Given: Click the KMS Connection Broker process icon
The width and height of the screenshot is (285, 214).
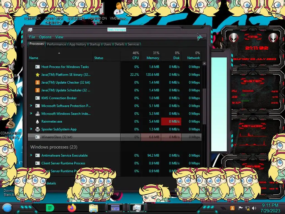Looking at the screenshot, I should coord(38,98).
